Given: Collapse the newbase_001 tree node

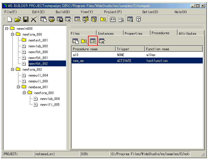Looking at the screenshot, I should click(x=18, y=87).
